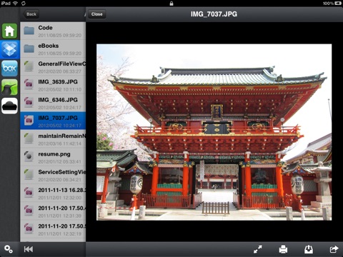Open resume.png file
Screen dimensions: 343x257
(x=53, y=157)
